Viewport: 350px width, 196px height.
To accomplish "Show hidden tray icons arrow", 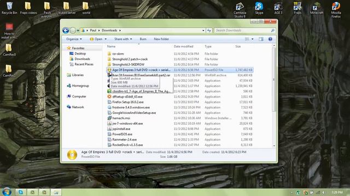I will 291,192.
